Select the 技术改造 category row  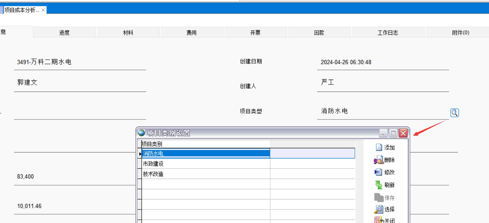point(205,174)
